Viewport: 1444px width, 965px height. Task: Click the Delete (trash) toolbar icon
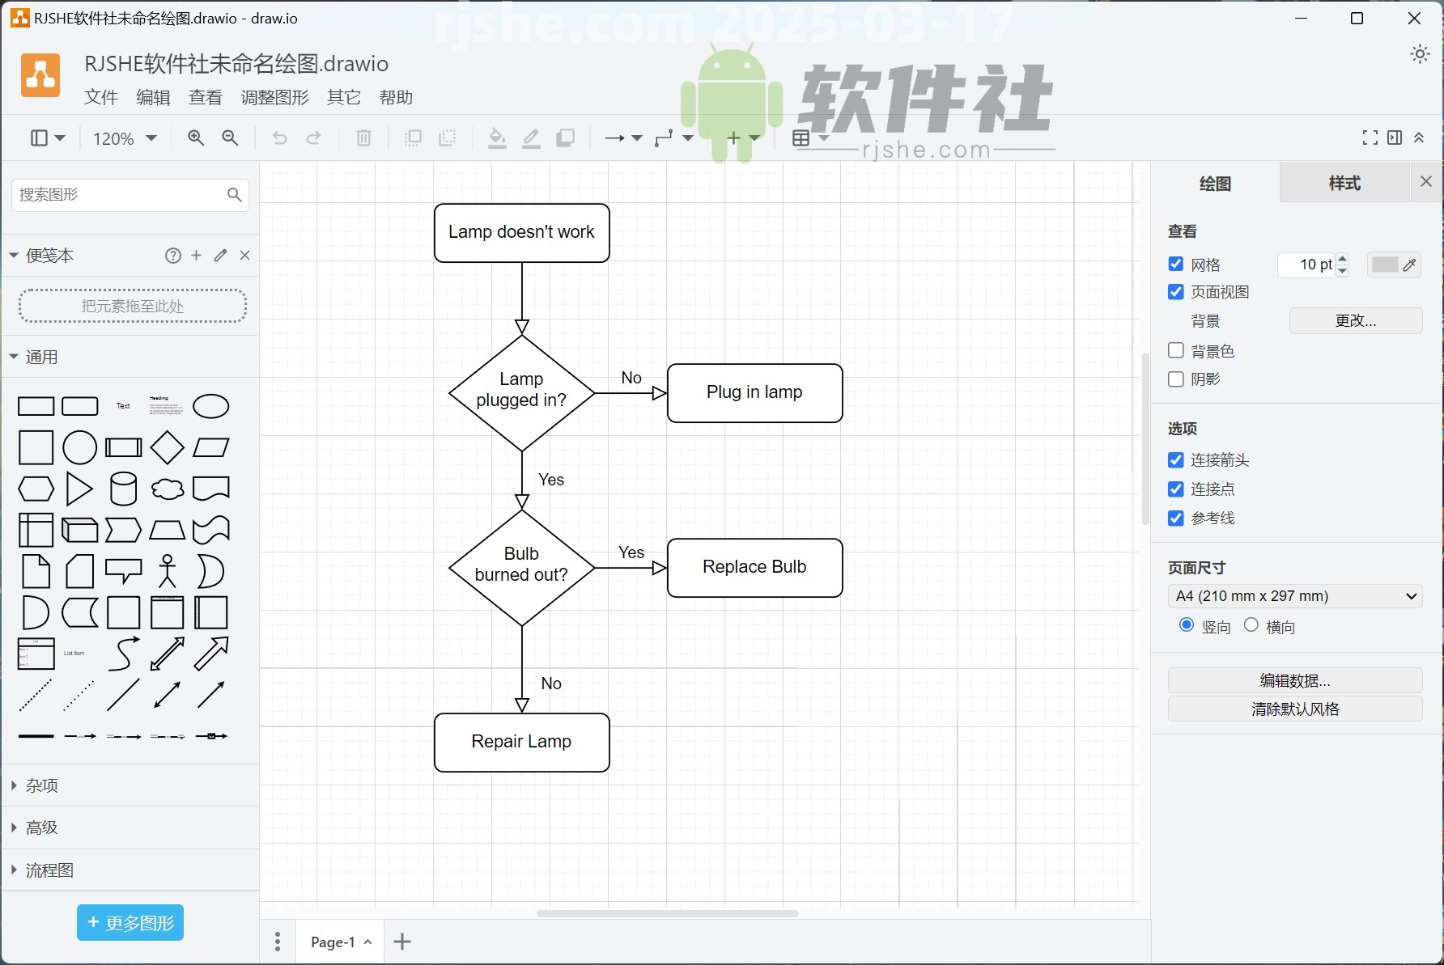click(x=363, y=138)
